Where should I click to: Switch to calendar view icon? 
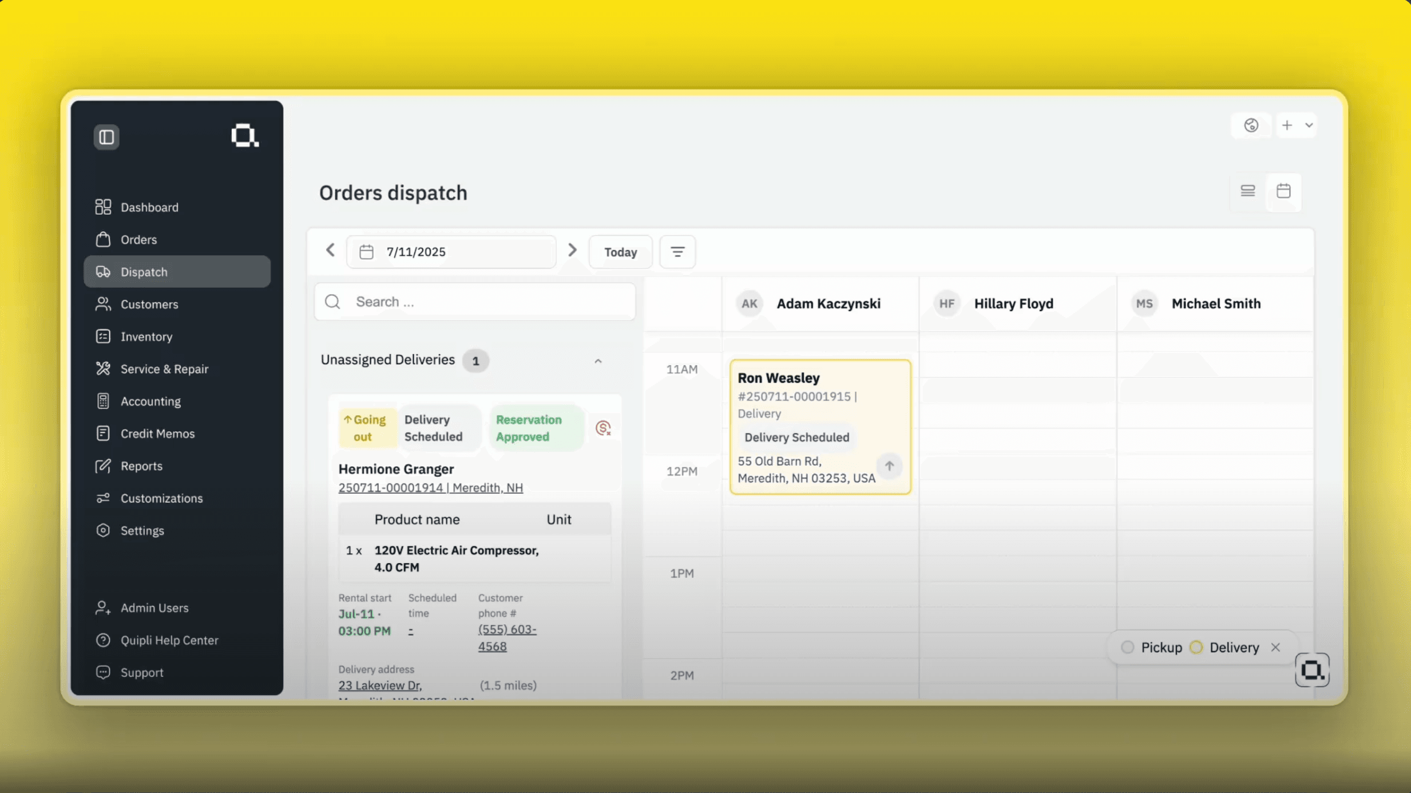[x=1283, y=191]
